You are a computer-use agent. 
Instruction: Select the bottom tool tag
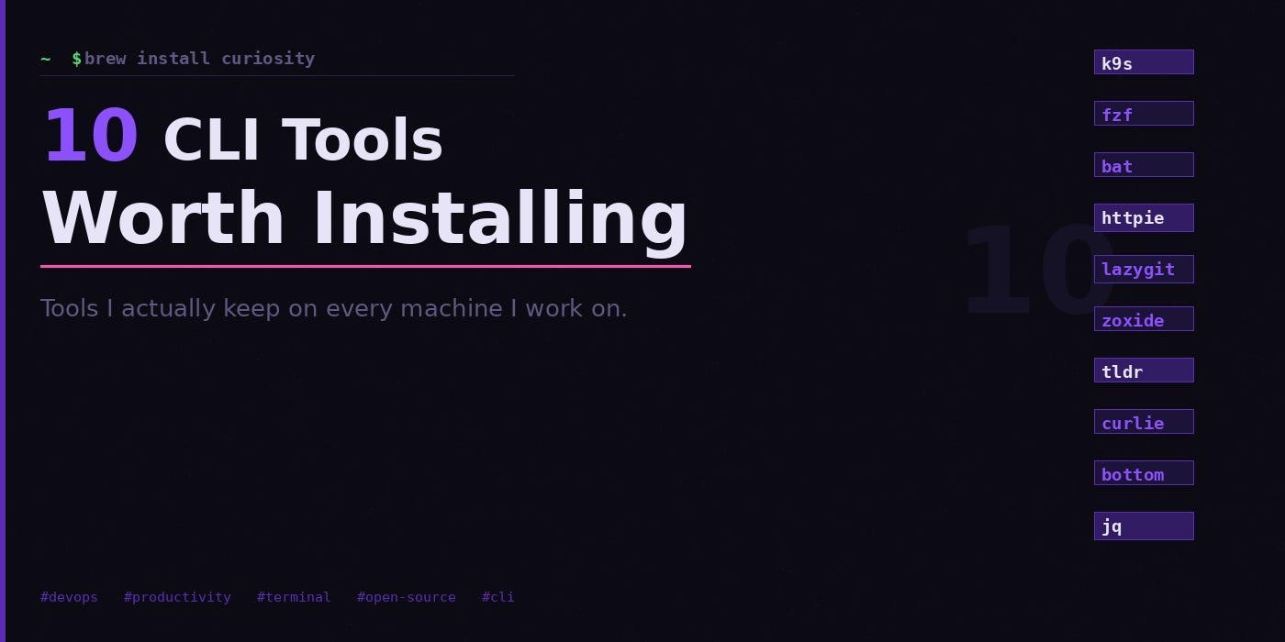[1144, 473]
